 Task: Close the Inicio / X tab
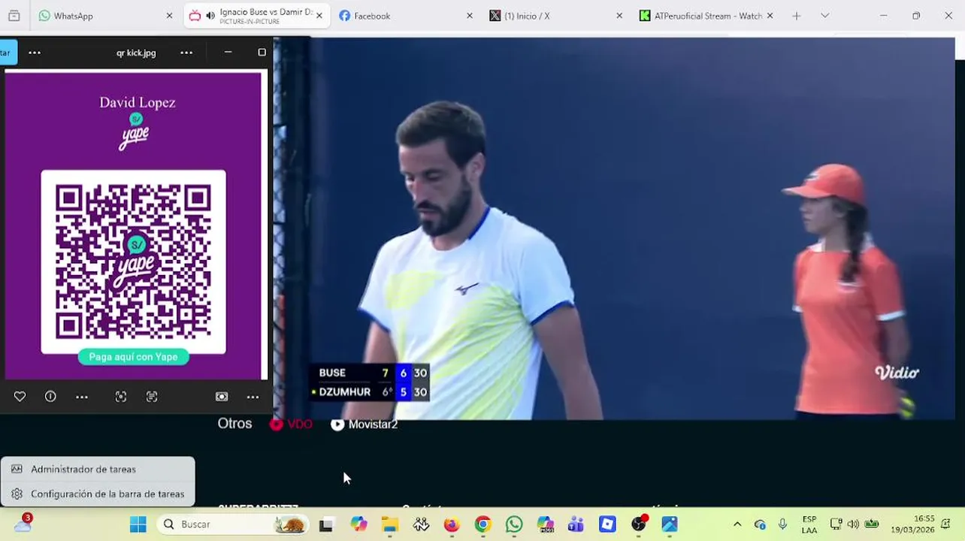coord(619,16)
